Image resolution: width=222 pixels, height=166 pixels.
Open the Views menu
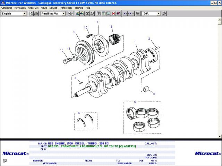[44, 8]
